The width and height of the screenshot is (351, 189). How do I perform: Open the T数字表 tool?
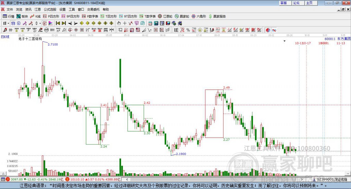pyautogui.click(x=147, y=16)
